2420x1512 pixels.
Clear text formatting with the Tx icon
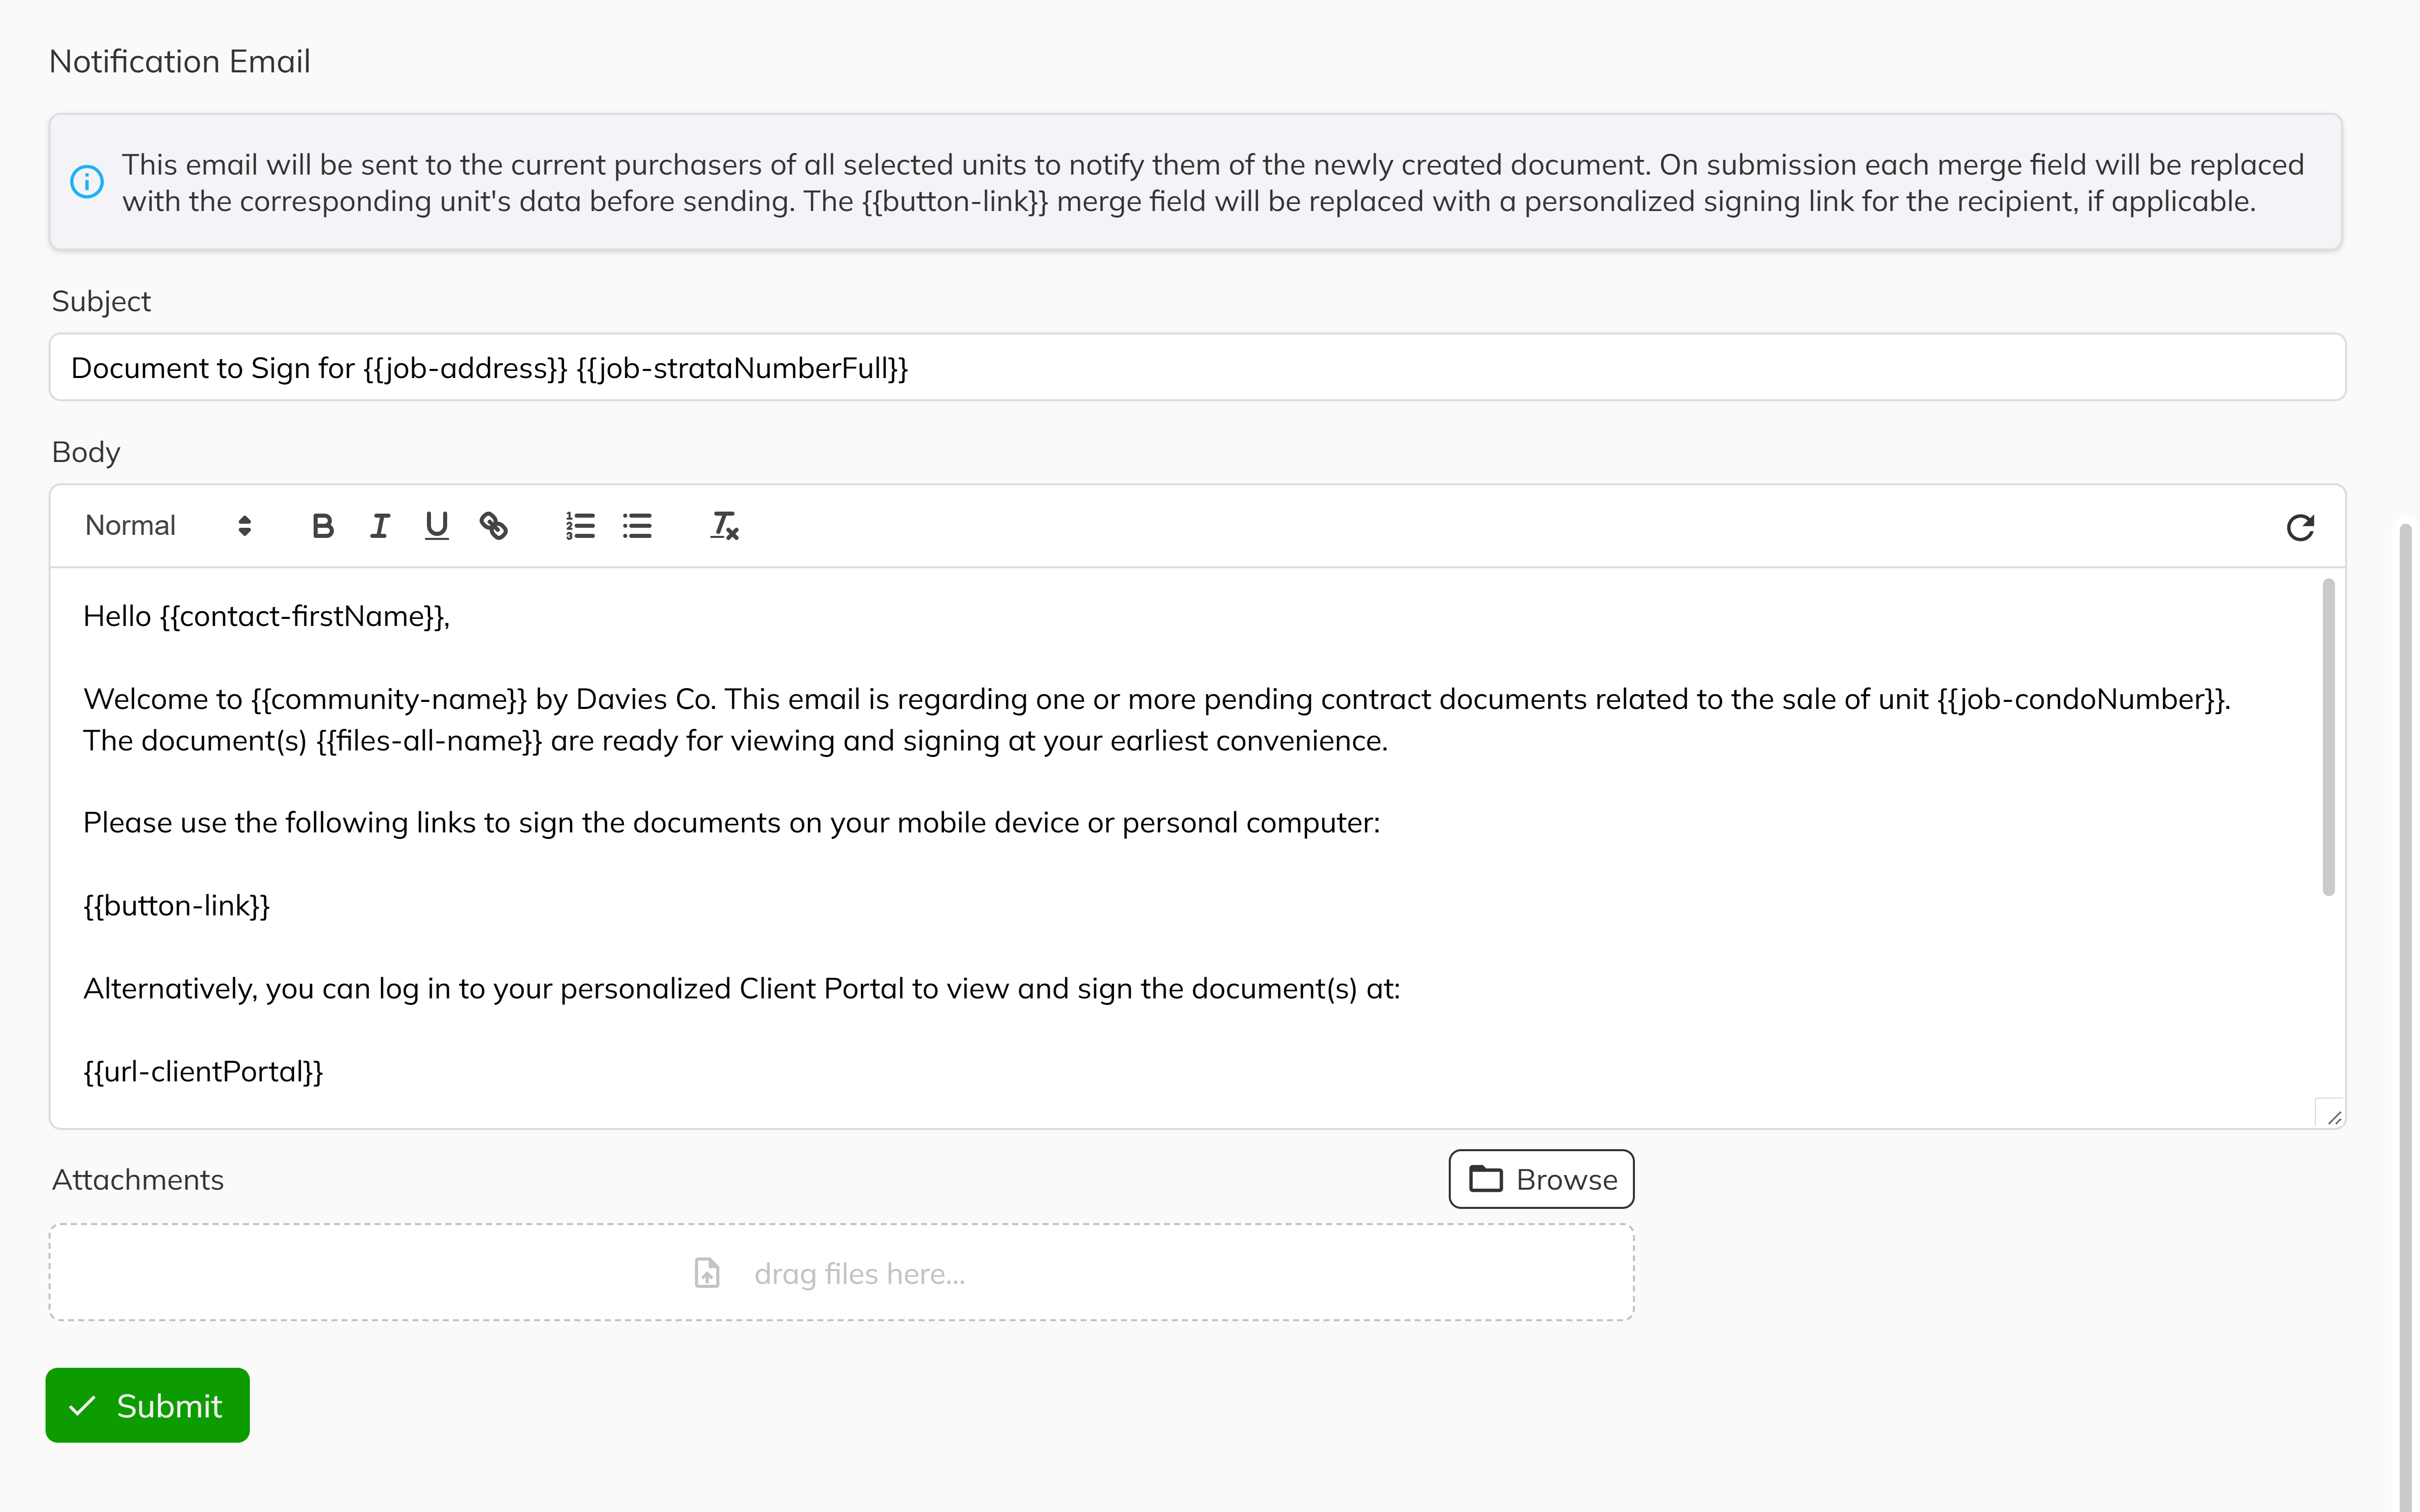point(723,525)
